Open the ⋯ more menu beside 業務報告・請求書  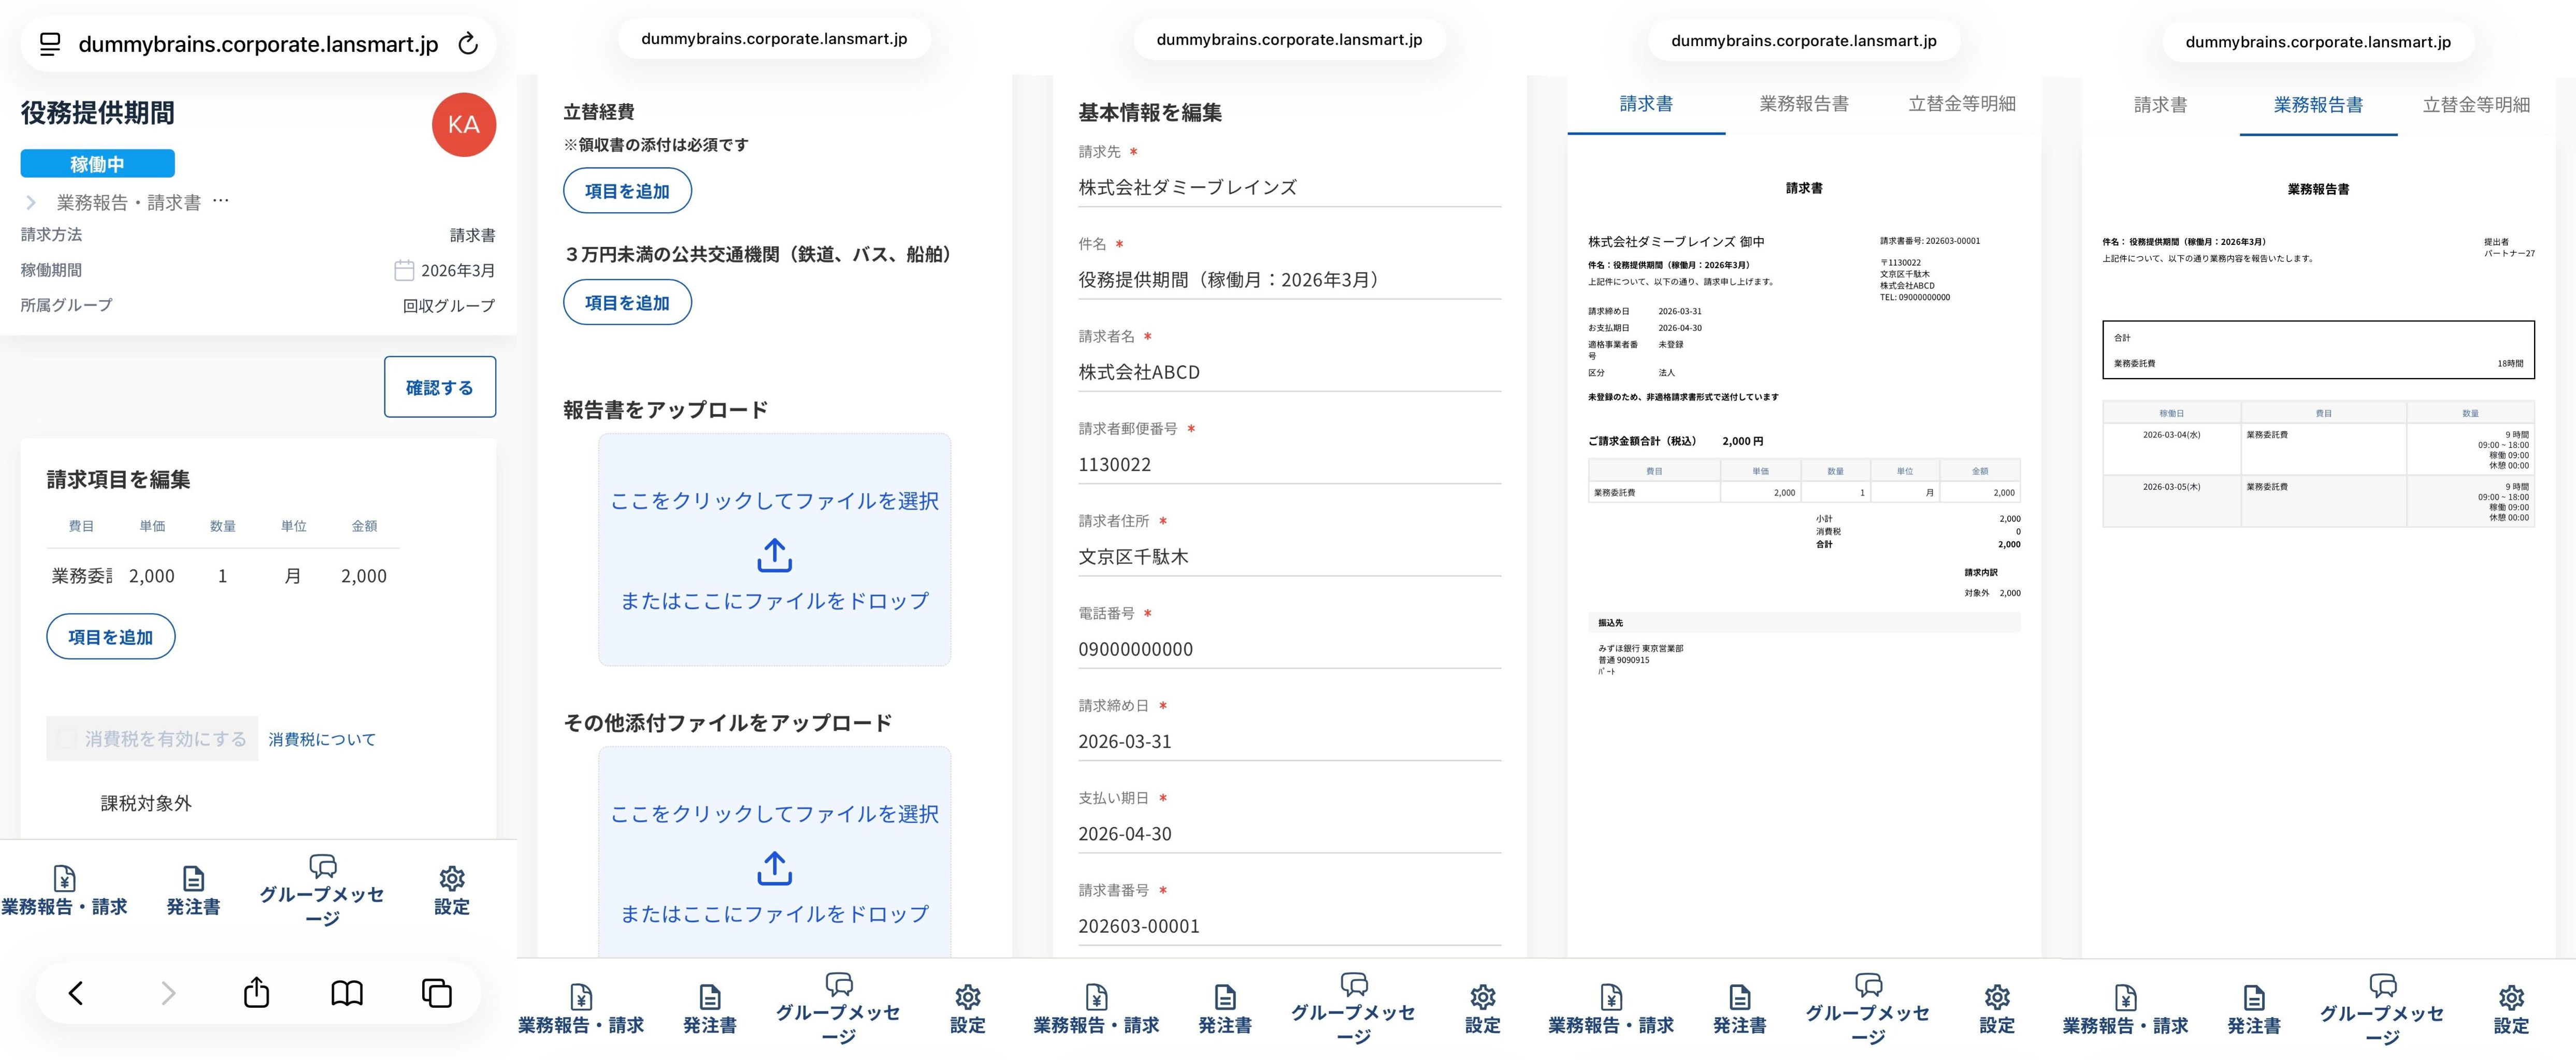221,201
